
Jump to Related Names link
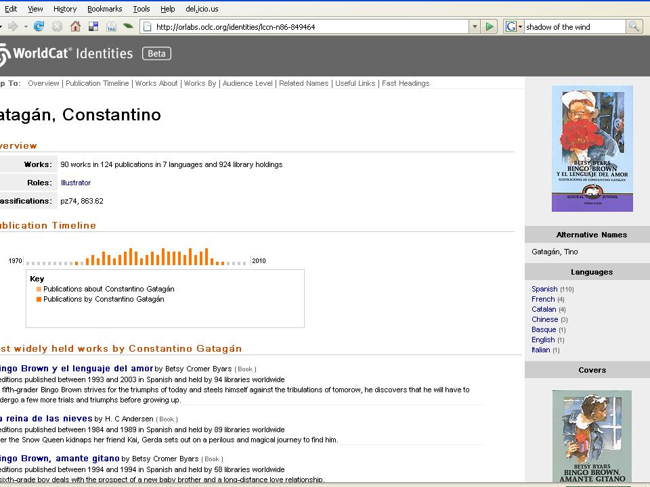coord(304,83)
